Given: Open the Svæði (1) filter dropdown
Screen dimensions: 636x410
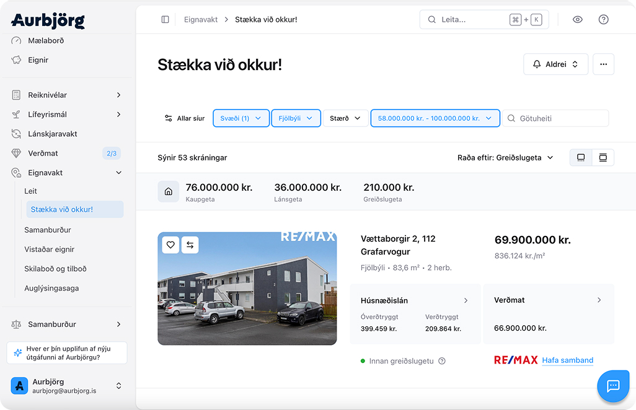Looking at the screenshot, I should click(241, 118).
